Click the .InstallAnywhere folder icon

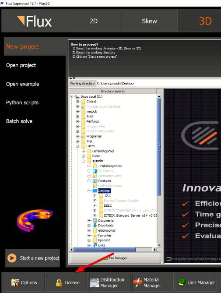(x=95, y=166)
